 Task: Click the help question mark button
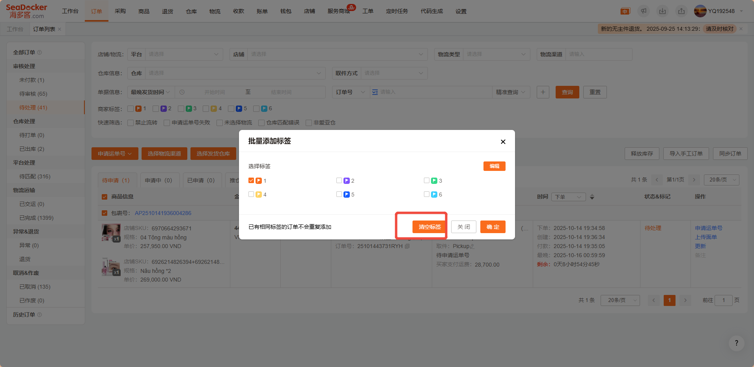tap(736, 343)
